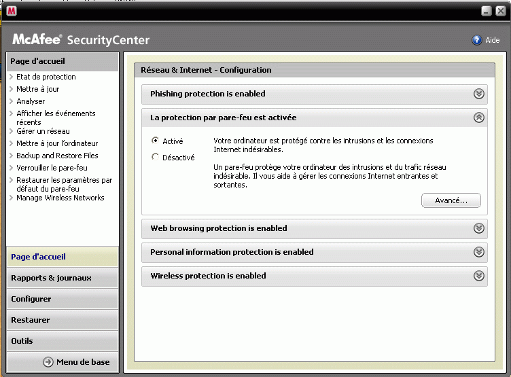Screen dimensions: 511x377
Task: Expand Personal information protection section
Action: click(x=479, y=252)
